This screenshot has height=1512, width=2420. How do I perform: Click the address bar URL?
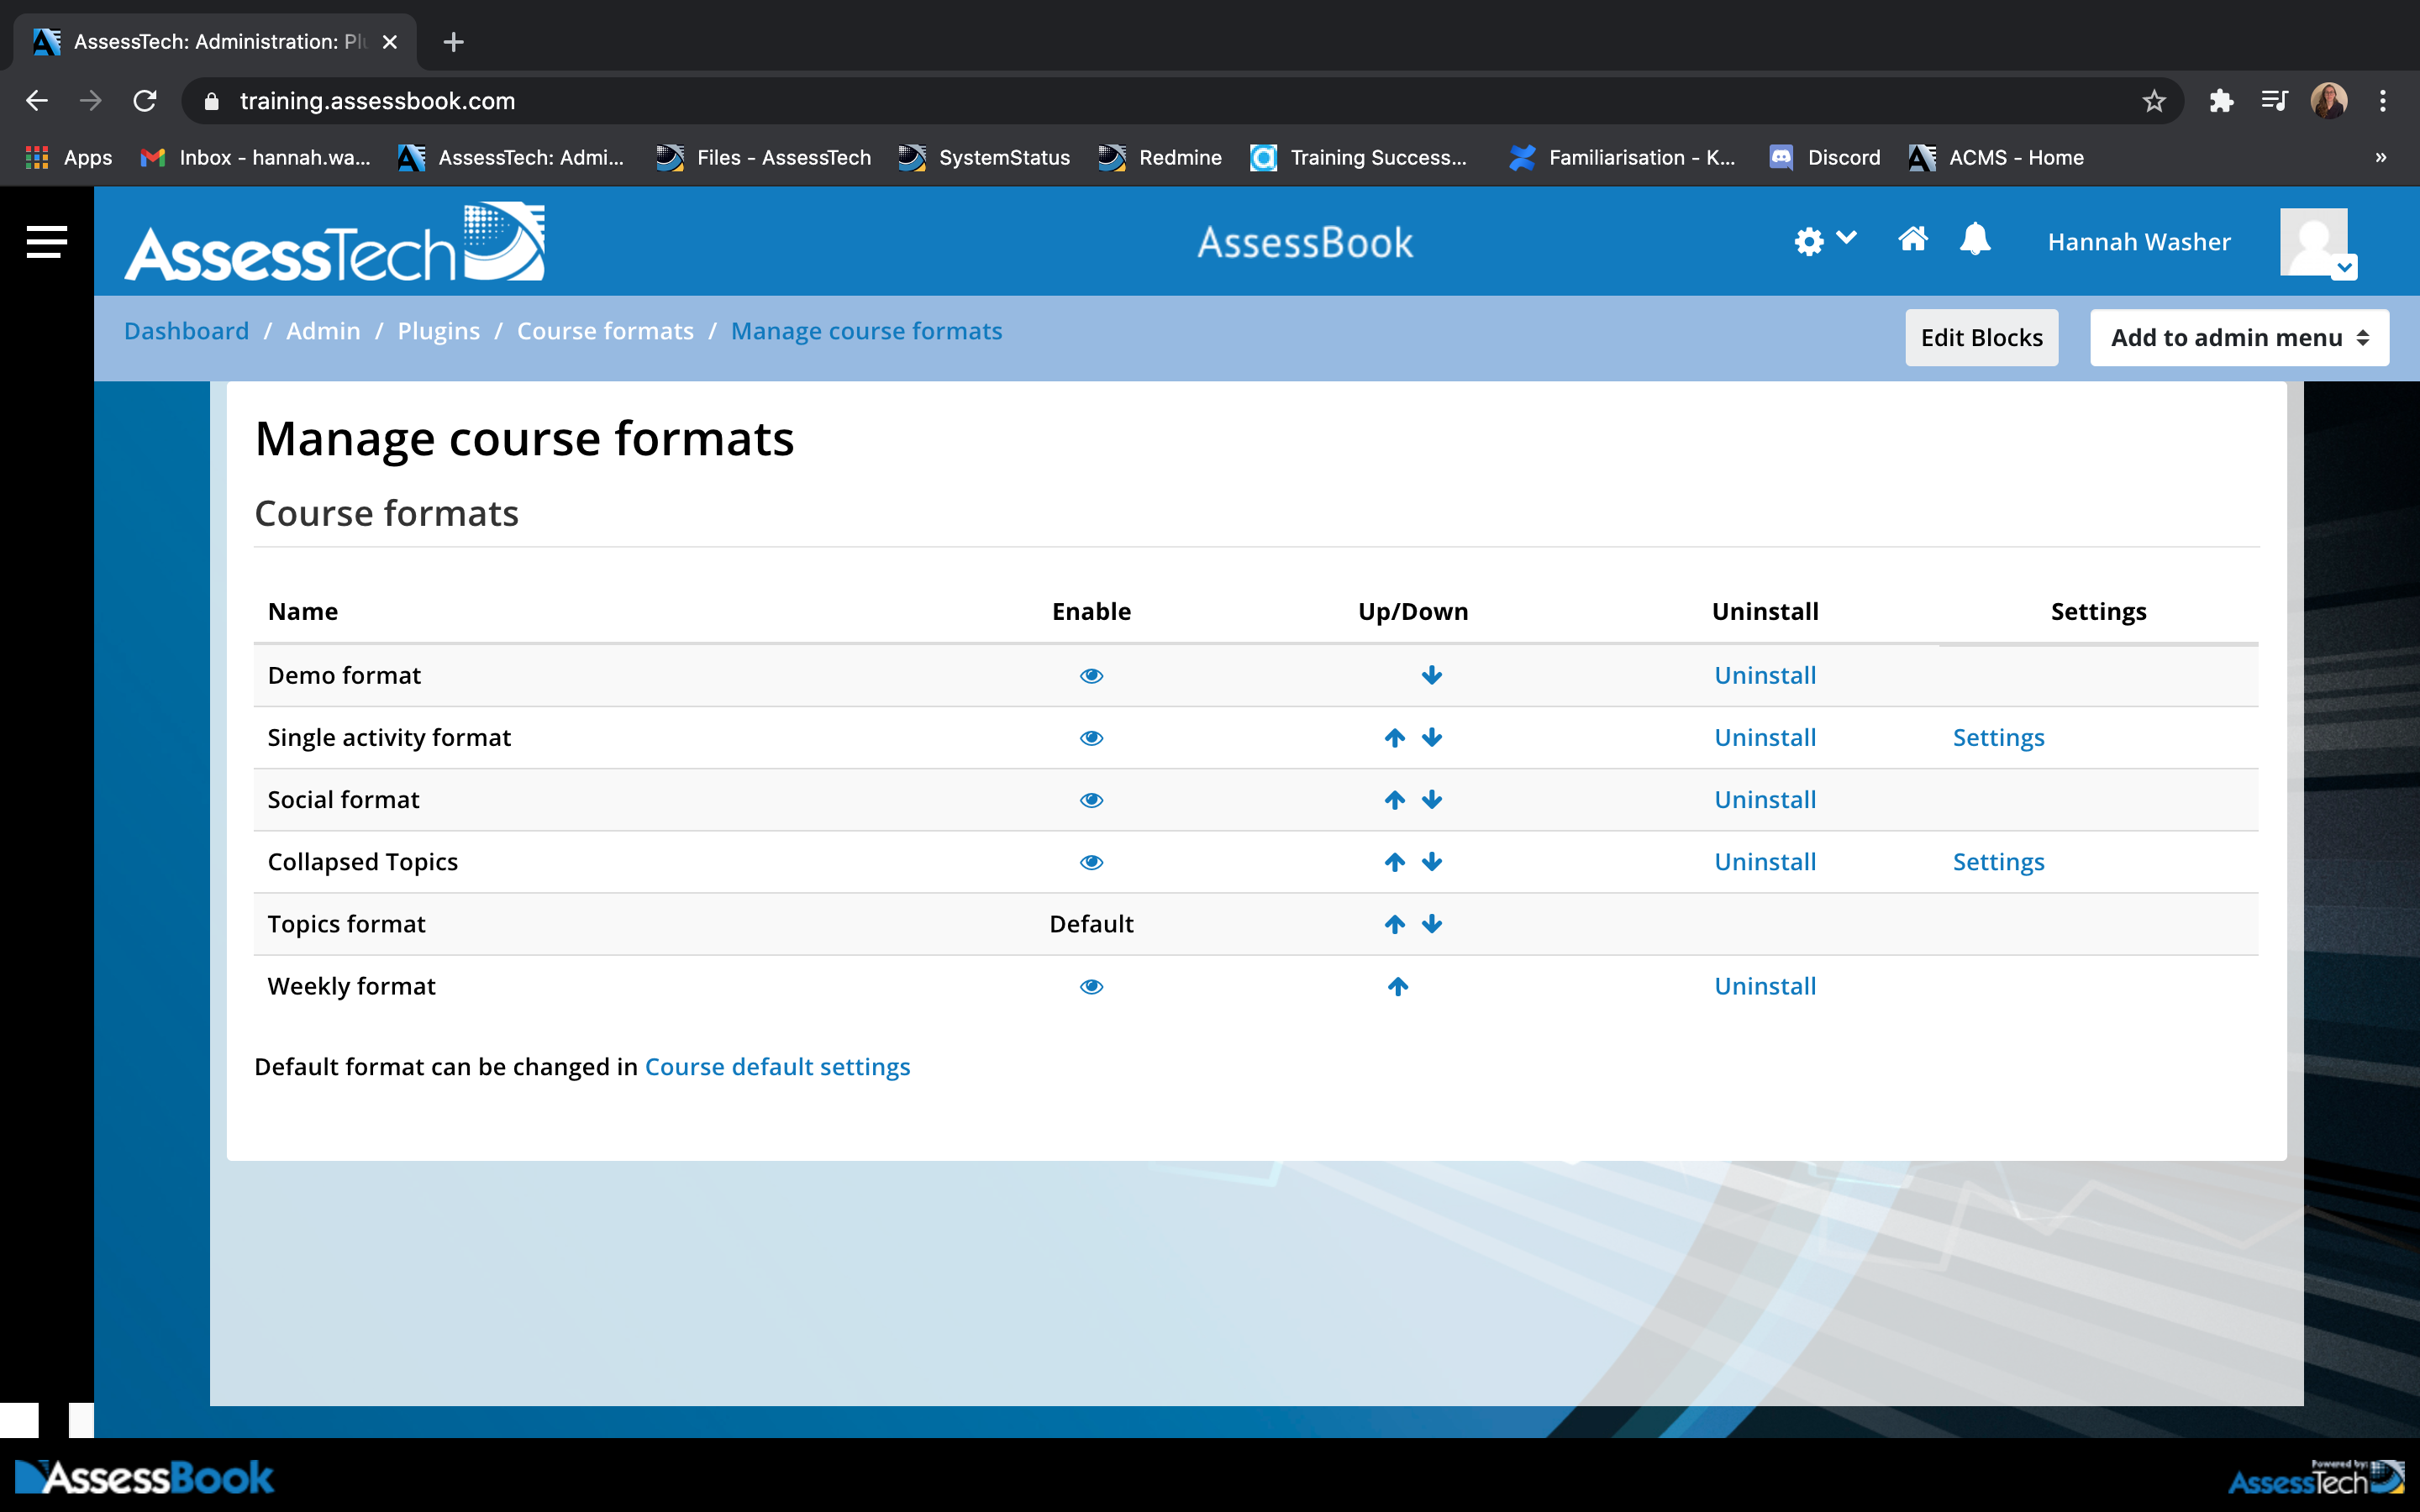[377, 101]
